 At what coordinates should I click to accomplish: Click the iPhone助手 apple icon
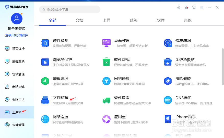tap(168, 119)
